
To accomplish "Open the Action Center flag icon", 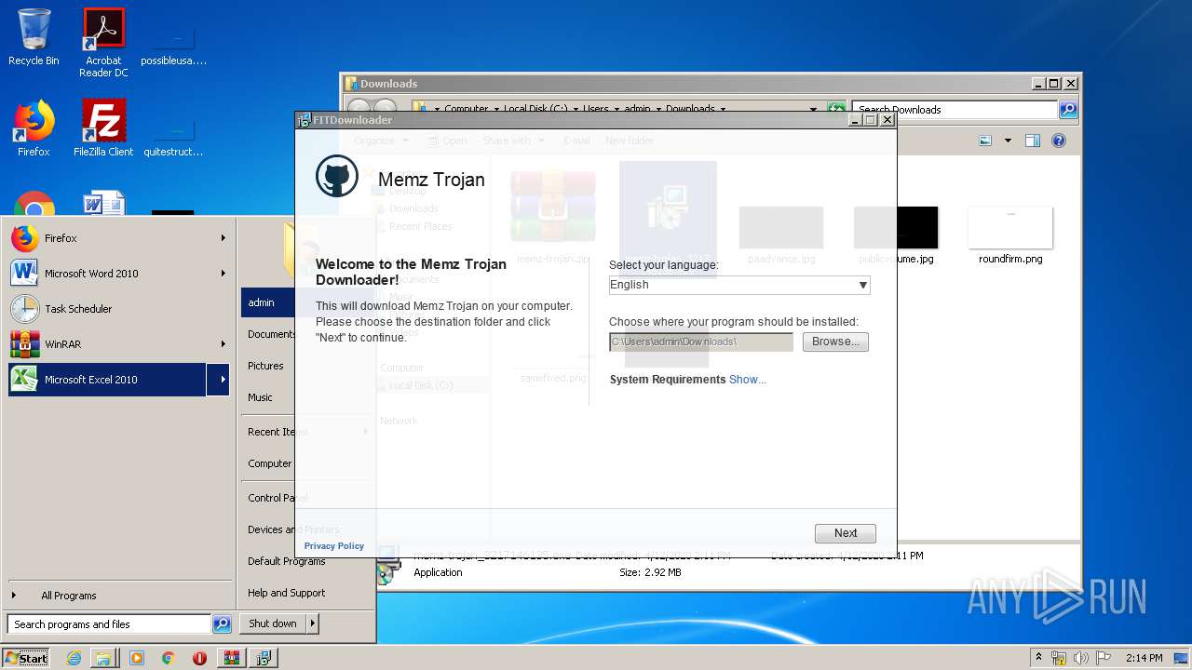I will (x=1104, y=658).
